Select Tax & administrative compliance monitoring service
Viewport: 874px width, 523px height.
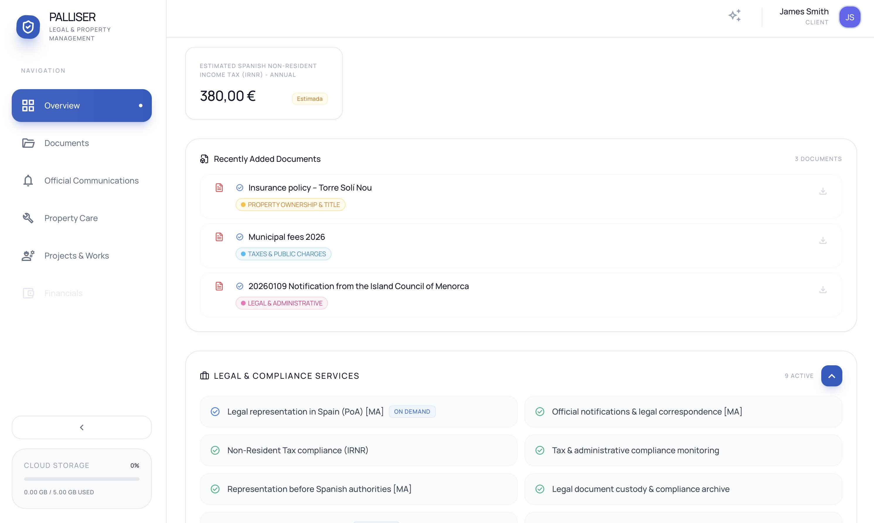coord(683,450)
